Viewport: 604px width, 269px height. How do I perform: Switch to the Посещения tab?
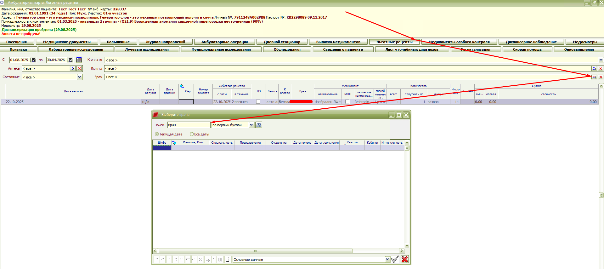[x=16, y=42]
